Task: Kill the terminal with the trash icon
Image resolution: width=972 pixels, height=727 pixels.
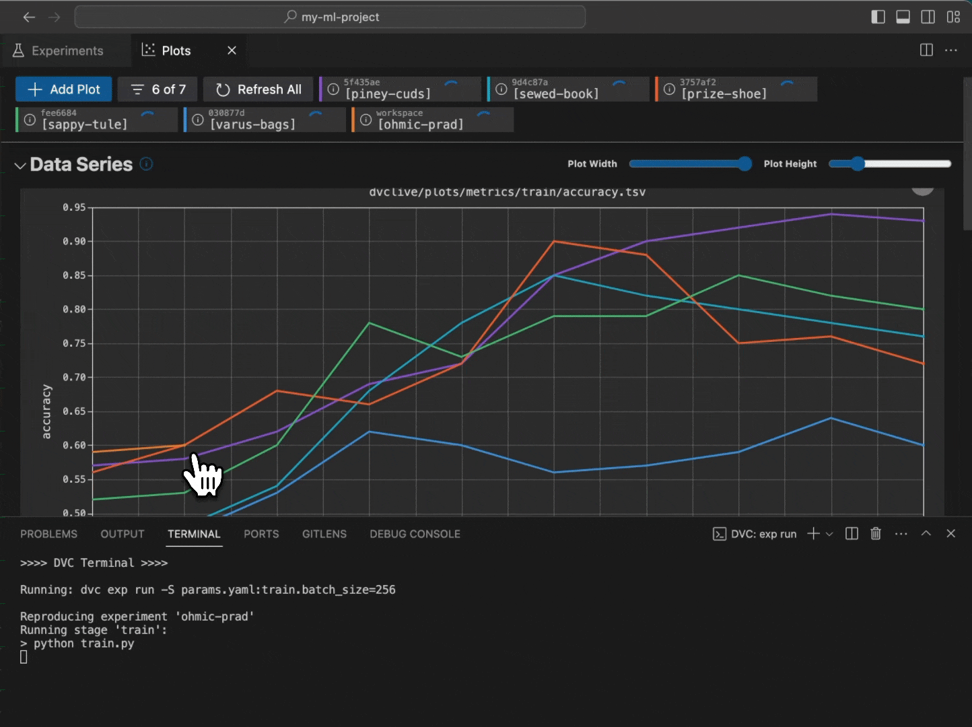Action: click(875, 534)
